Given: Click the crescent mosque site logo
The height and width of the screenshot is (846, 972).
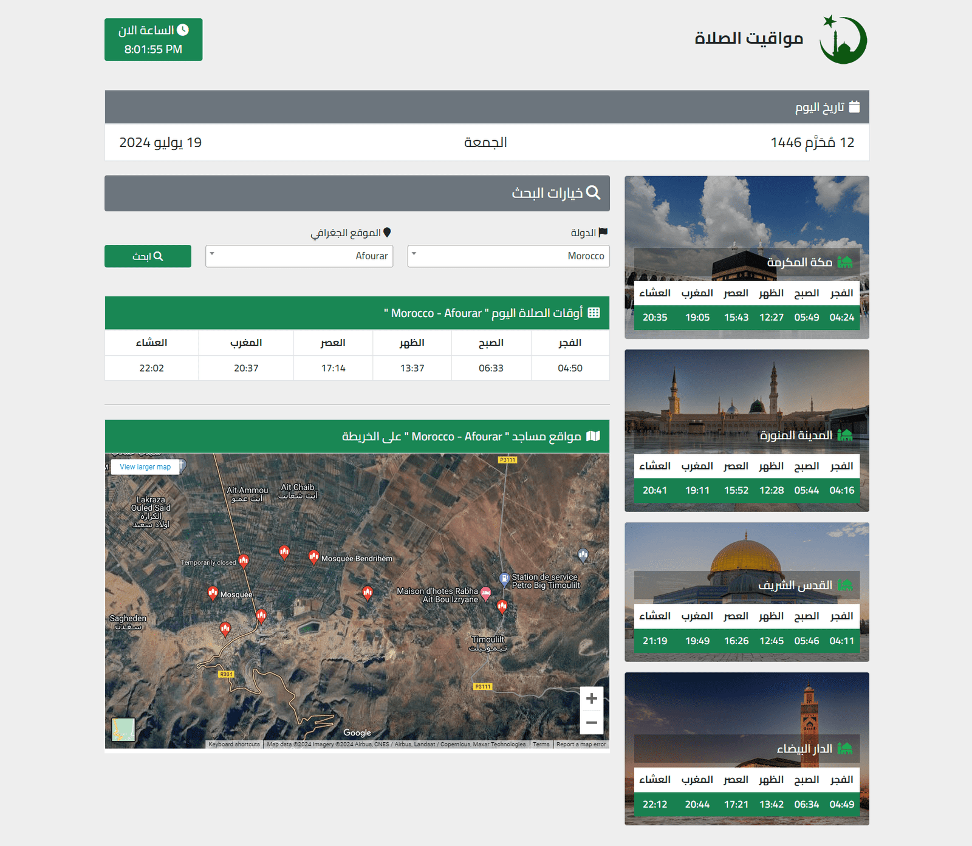Looking at the screenshot, I should click(843, 39).
